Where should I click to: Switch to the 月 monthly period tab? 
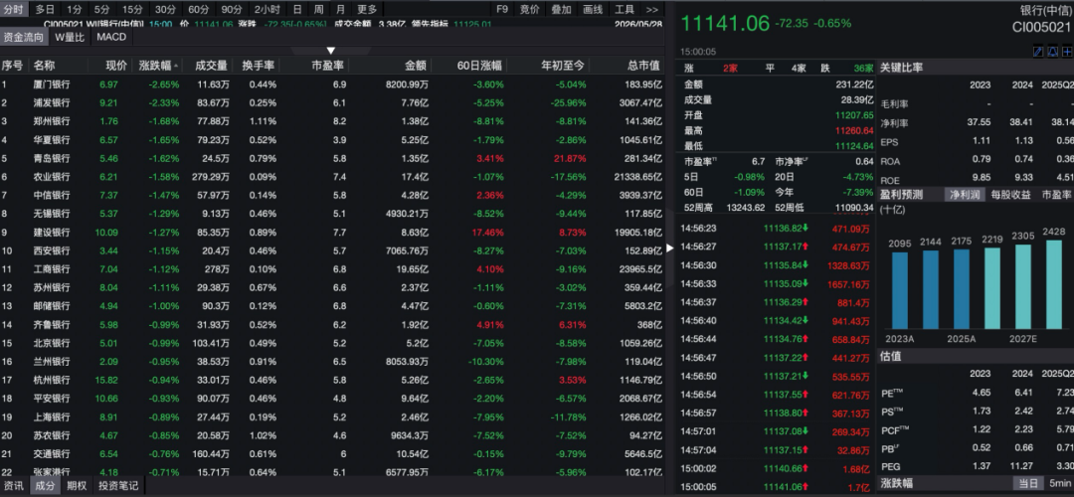[340, 10]
